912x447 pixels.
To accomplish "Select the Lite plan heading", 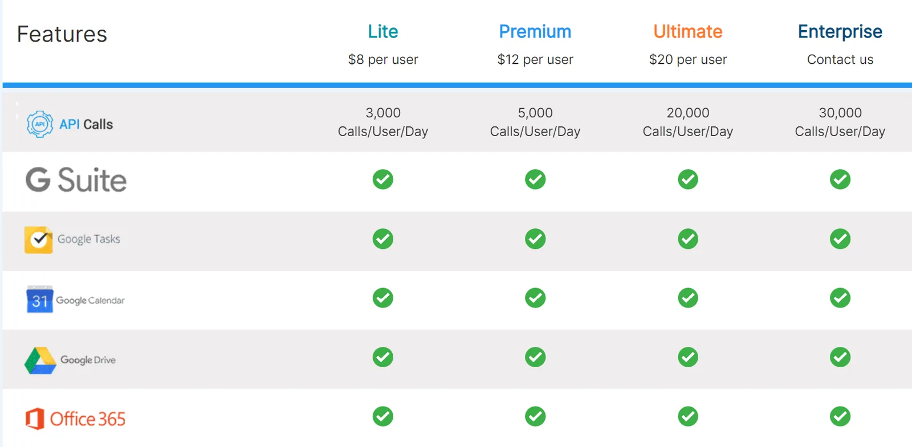I will click(383, 32).
